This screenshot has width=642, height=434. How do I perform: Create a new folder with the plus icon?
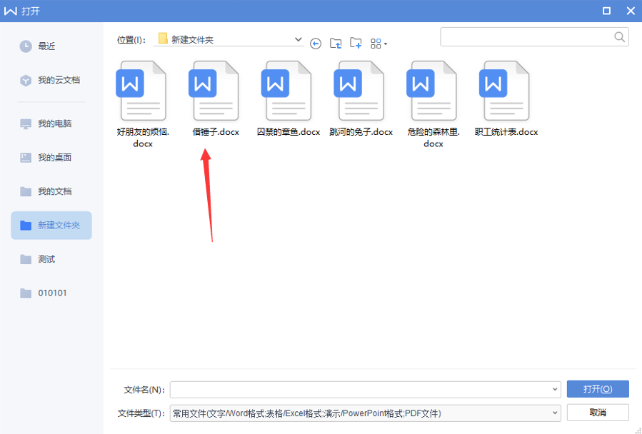tap(356, 44)
